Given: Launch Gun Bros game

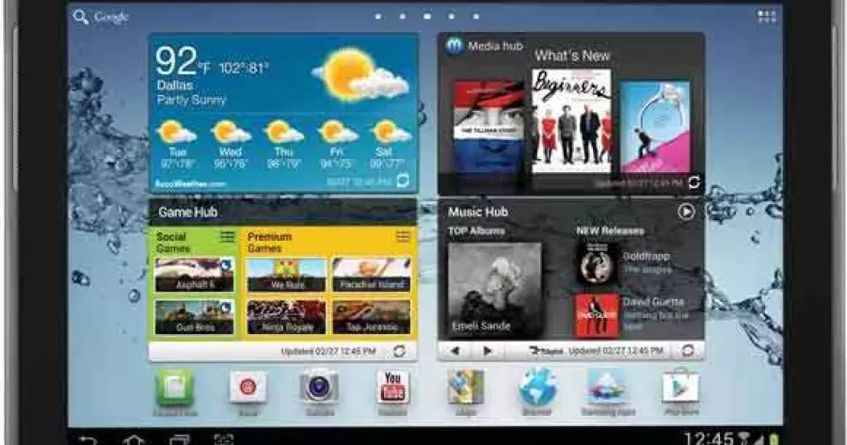Looking at the screenshot, I should 195,317.
